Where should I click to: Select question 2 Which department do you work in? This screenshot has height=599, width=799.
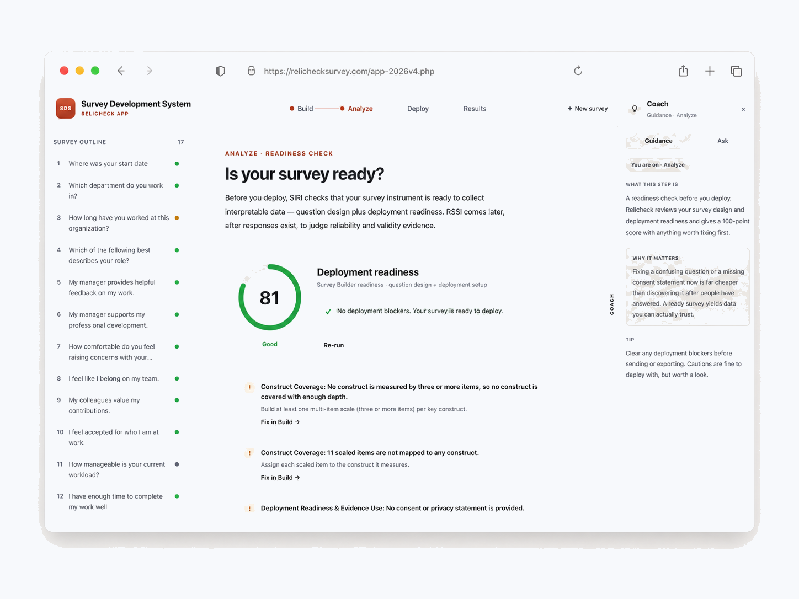tap(118, 191)
